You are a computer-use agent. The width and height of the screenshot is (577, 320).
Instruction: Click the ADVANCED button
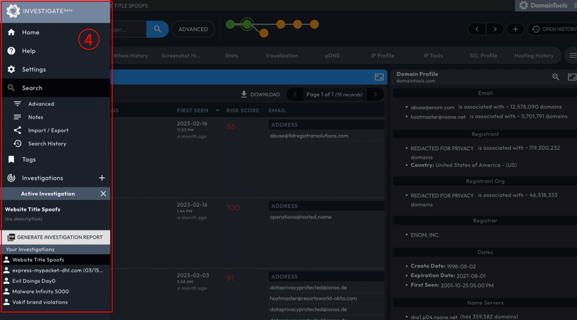coord(193,29)
